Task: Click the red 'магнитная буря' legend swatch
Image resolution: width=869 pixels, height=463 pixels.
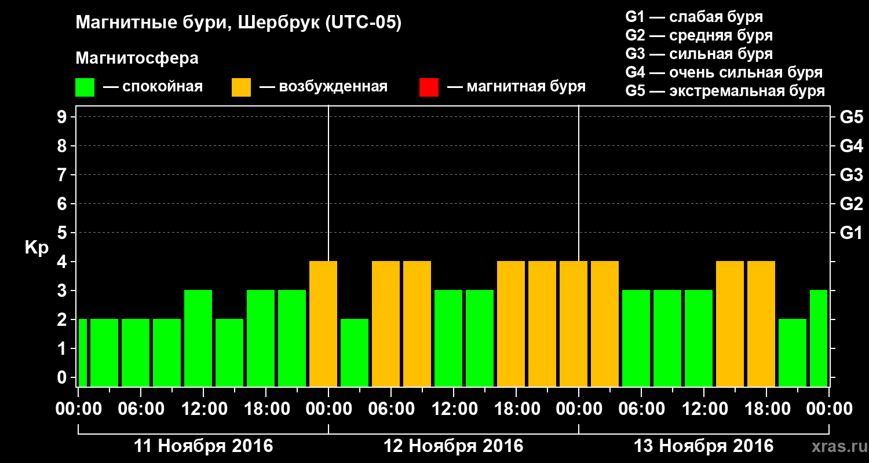Action: point(429,87)
